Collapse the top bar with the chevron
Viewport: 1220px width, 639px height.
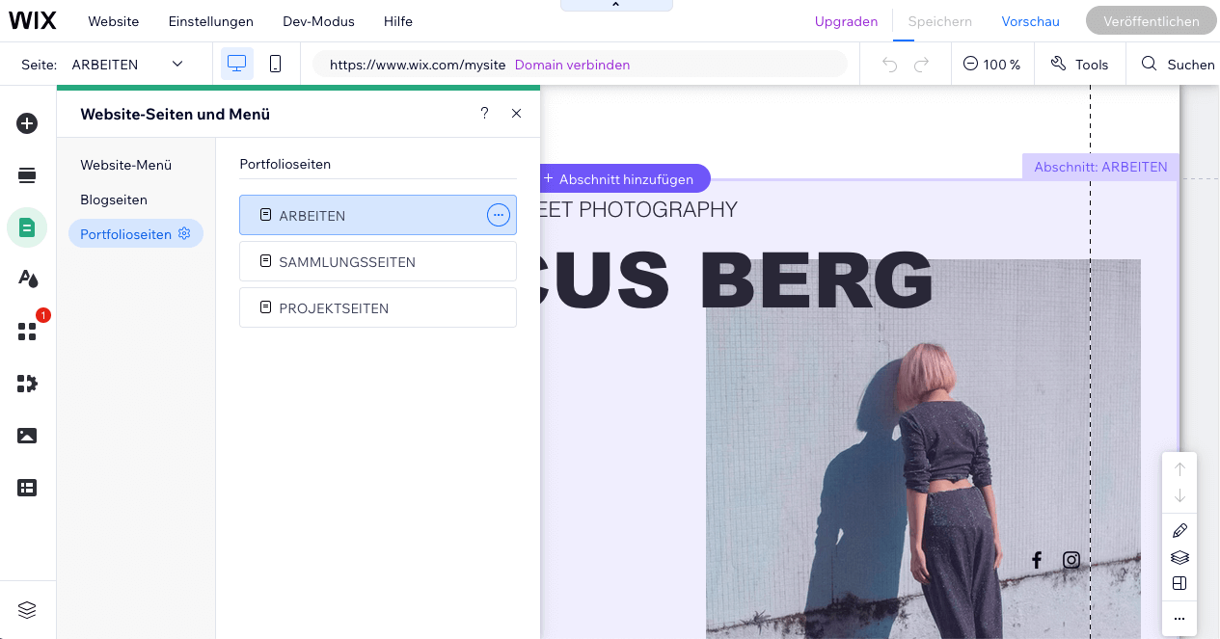coord(616,6)
